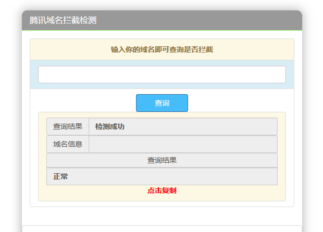
Task: Click the 输入你的域名即可查询是否拦截 hint text
Action: [162, 49]
